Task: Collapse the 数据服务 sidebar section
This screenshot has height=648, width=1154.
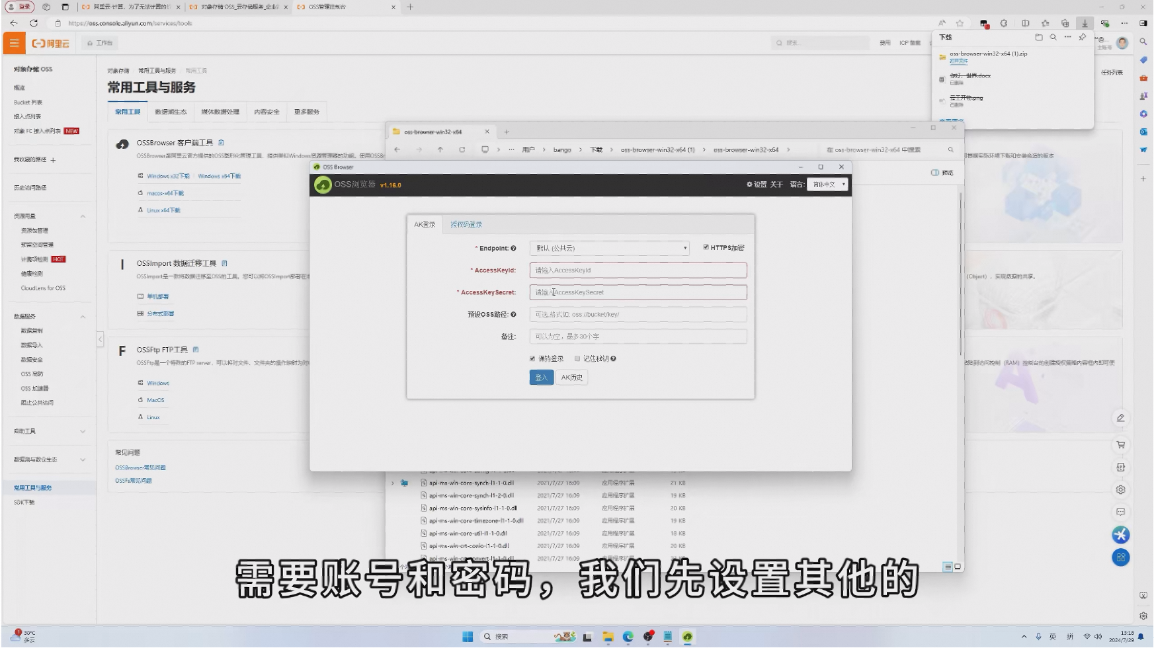Action: (83, 317)
